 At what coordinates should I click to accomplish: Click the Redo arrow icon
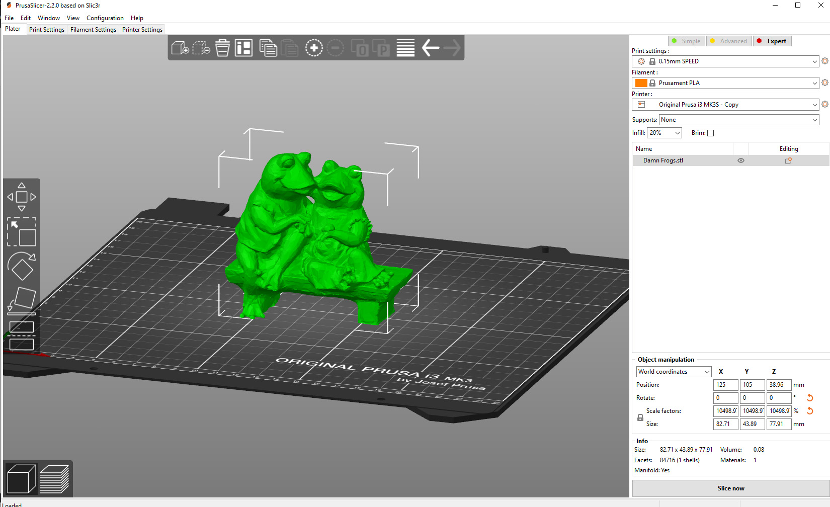click(x=452, y=48)
